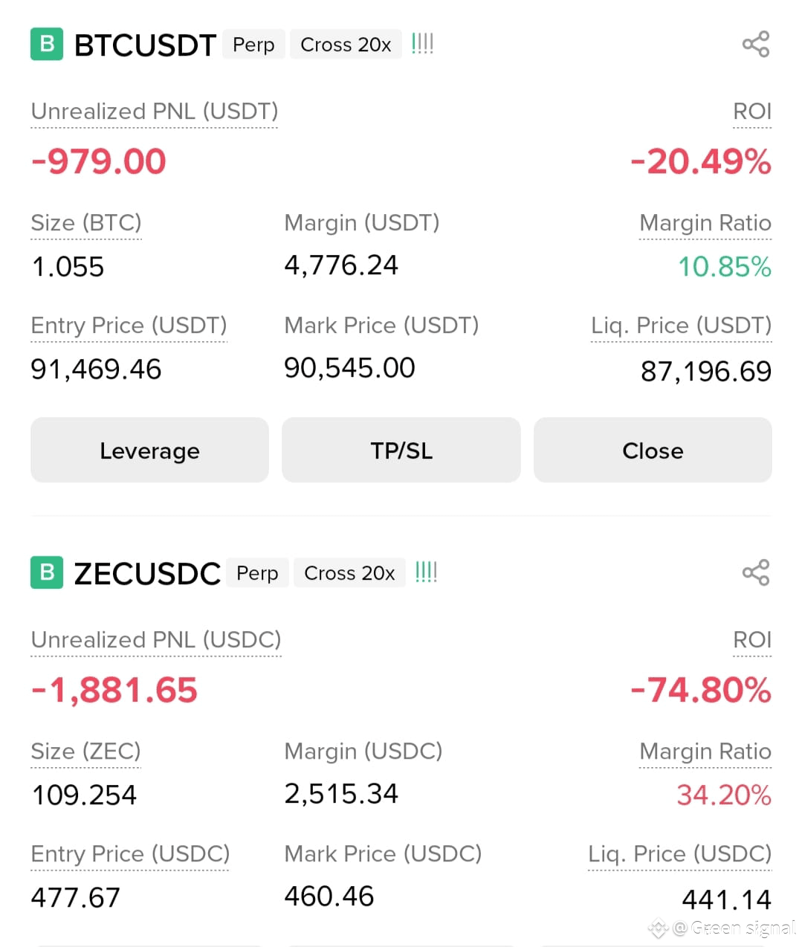Image resolution: width=802 pixels, height=947 pixels.
Task: Tap the ADL bars indicator for ZECUSDC
Action: (x=427, y=572)
